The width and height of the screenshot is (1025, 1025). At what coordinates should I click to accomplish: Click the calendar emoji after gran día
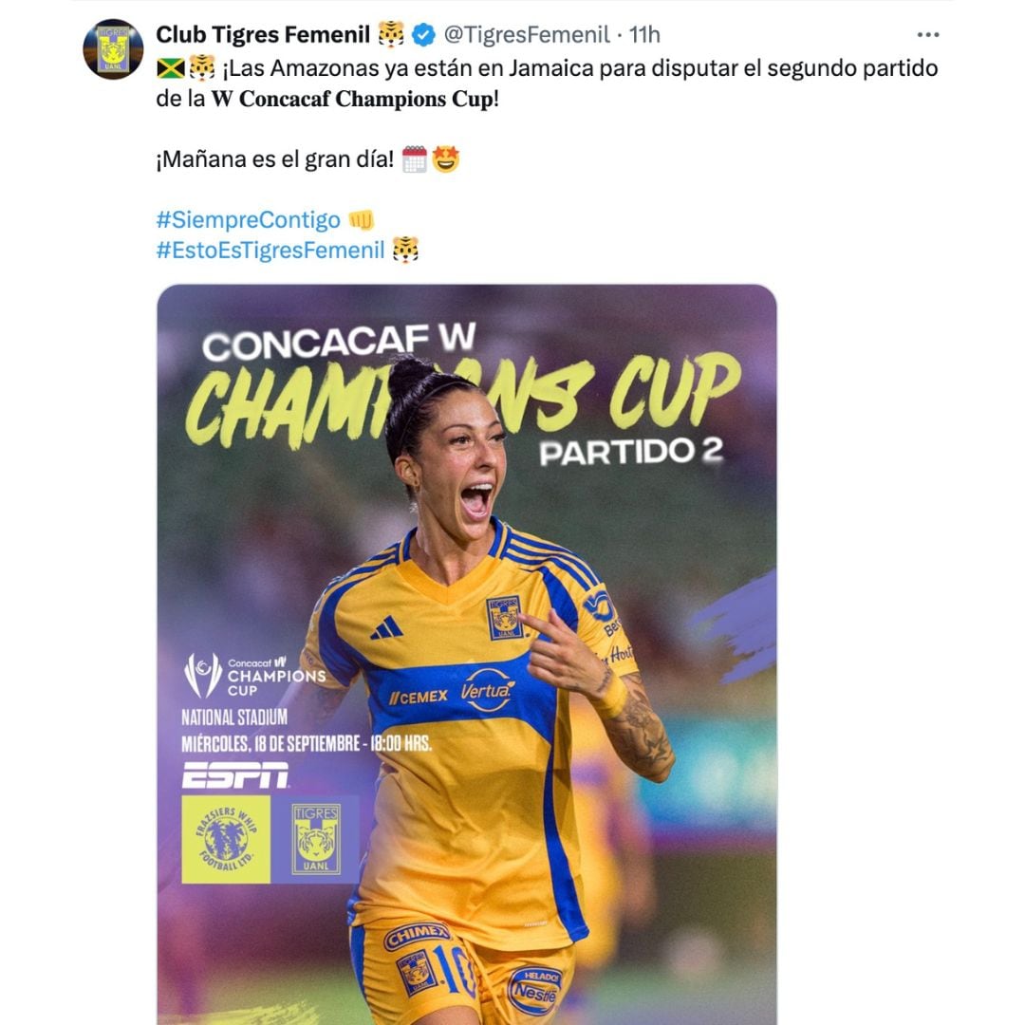pos(415,158)
